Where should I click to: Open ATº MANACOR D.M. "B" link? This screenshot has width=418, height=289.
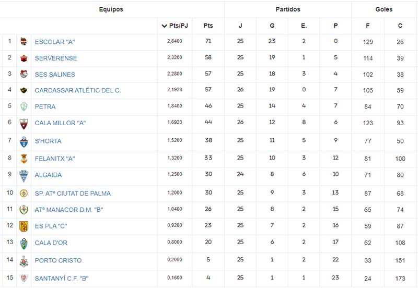pyautogui.click(x=69, y=210)
